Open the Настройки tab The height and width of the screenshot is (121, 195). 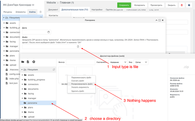(97, 10)
